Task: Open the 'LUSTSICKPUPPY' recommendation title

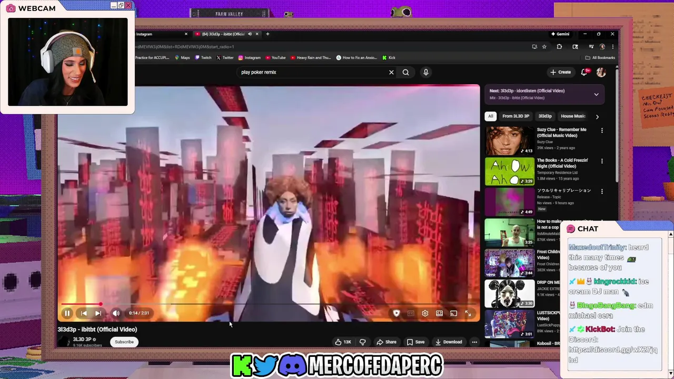Action: pos(549,315)
